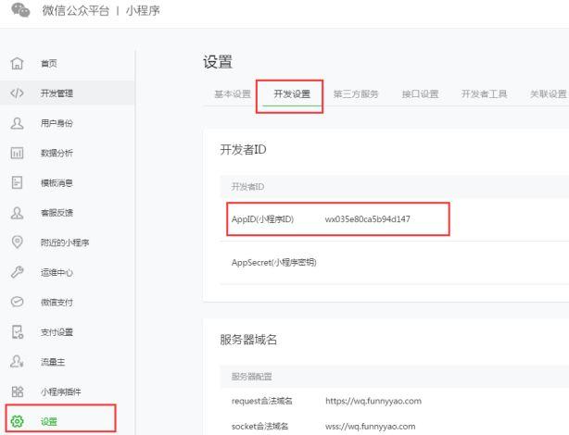Click the 设置 gear icon

(17, 422)
